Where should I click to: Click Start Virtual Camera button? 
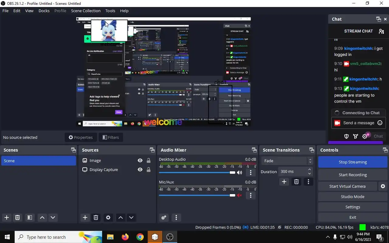pyautogui.click(x=347, y=186)
